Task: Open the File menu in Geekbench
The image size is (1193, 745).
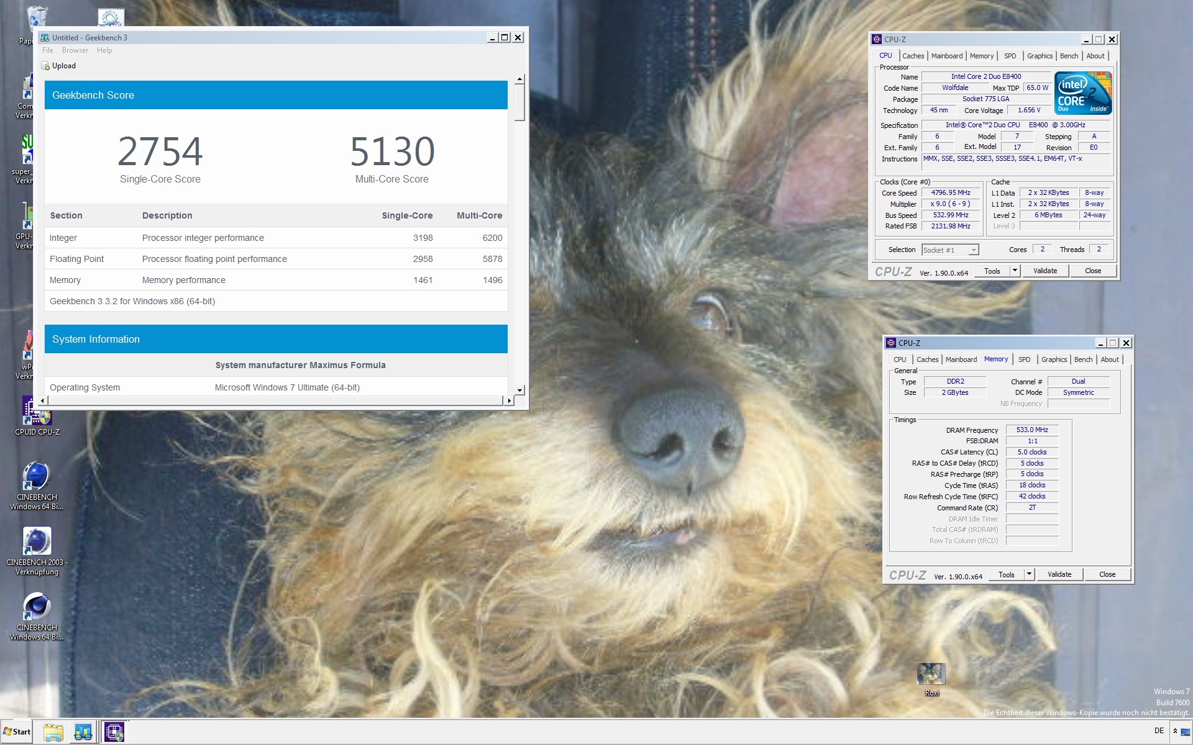Action: click(x=48, y=50)
